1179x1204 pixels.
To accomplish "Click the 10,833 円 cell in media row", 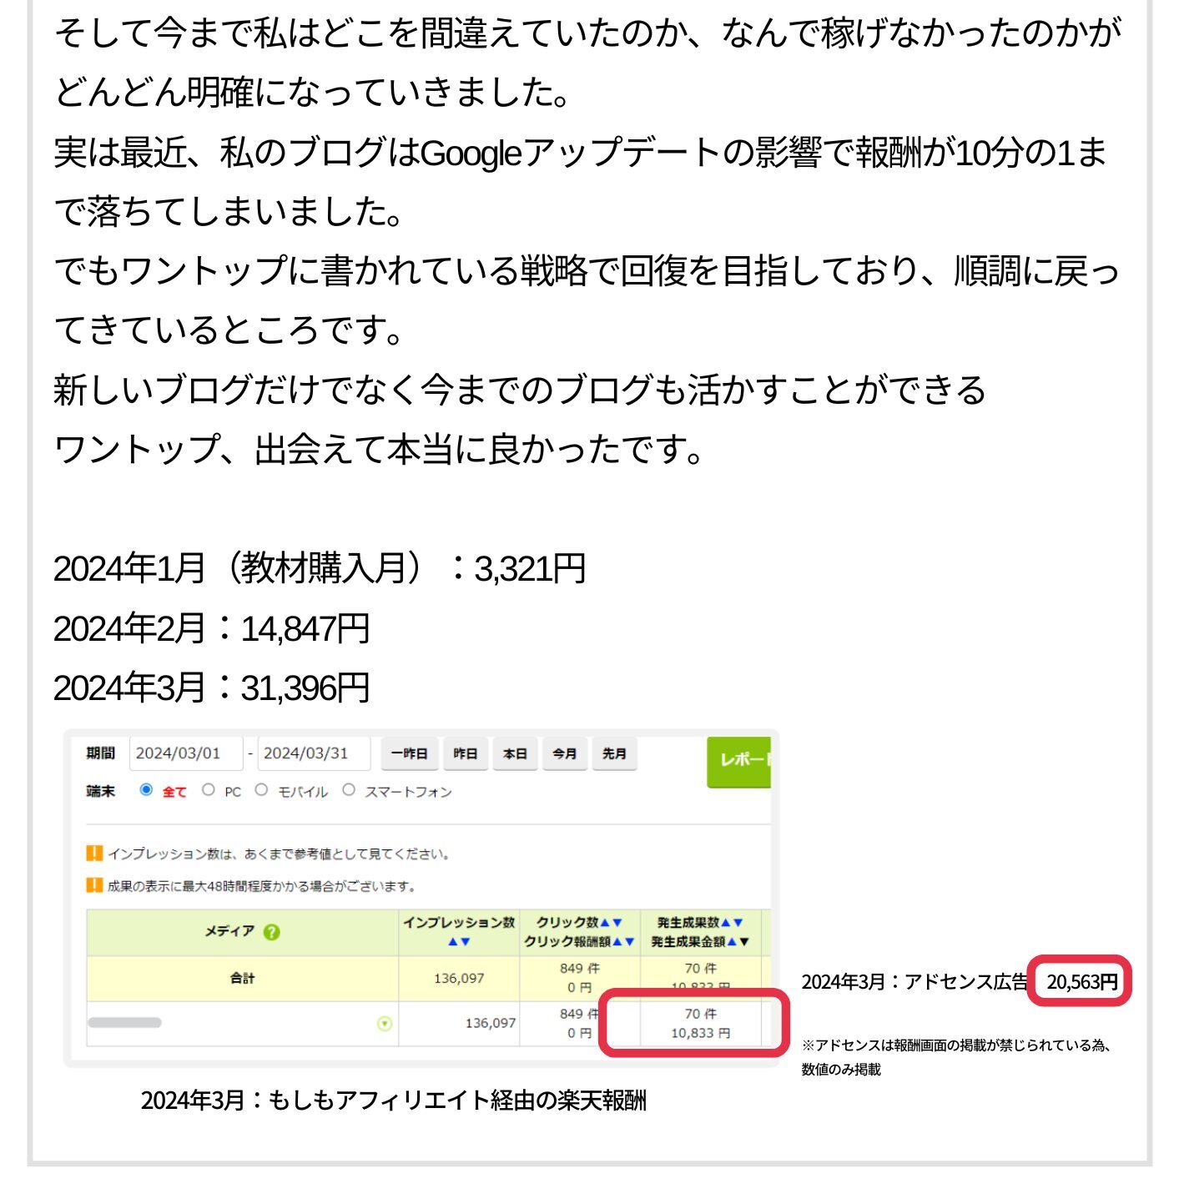I will pos(701,1033).
